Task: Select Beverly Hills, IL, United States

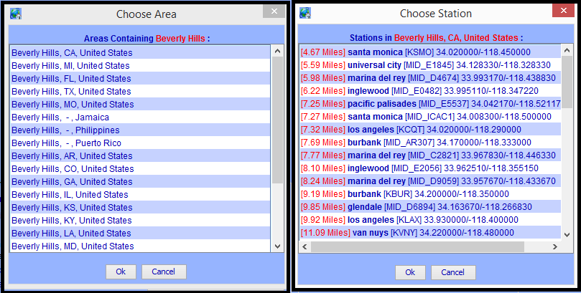Action: (x=141, y=195)
